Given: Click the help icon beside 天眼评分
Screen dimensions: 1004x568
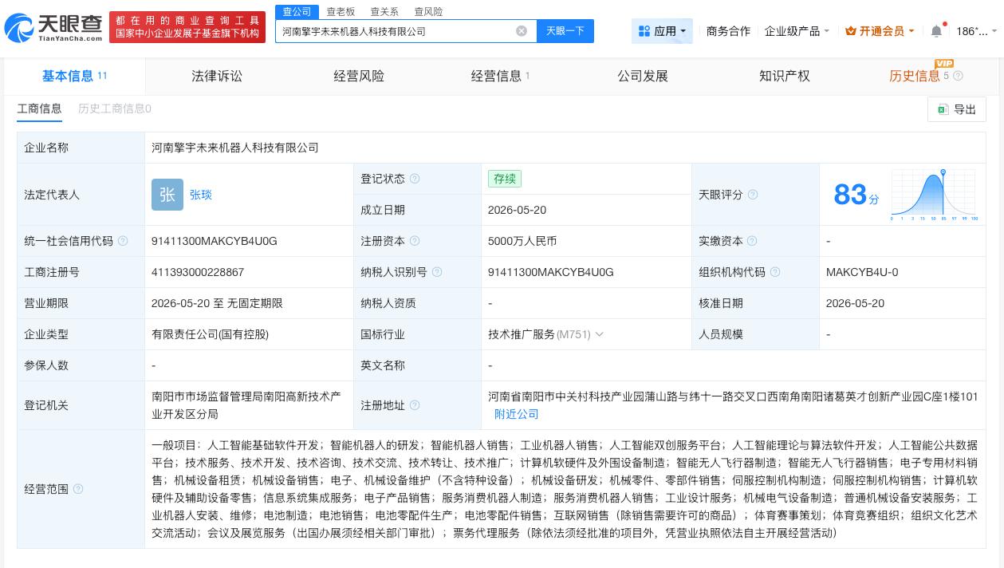Looking at the screenshot, I should [x=753, y=195].
